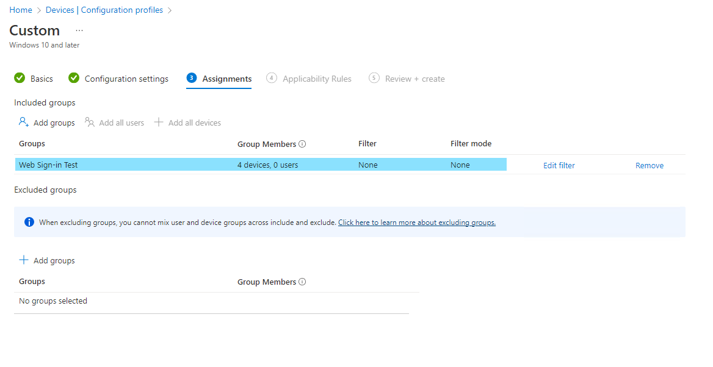Open the Configuration settings tab
The image size is (713, 367).
click(126, 79)
